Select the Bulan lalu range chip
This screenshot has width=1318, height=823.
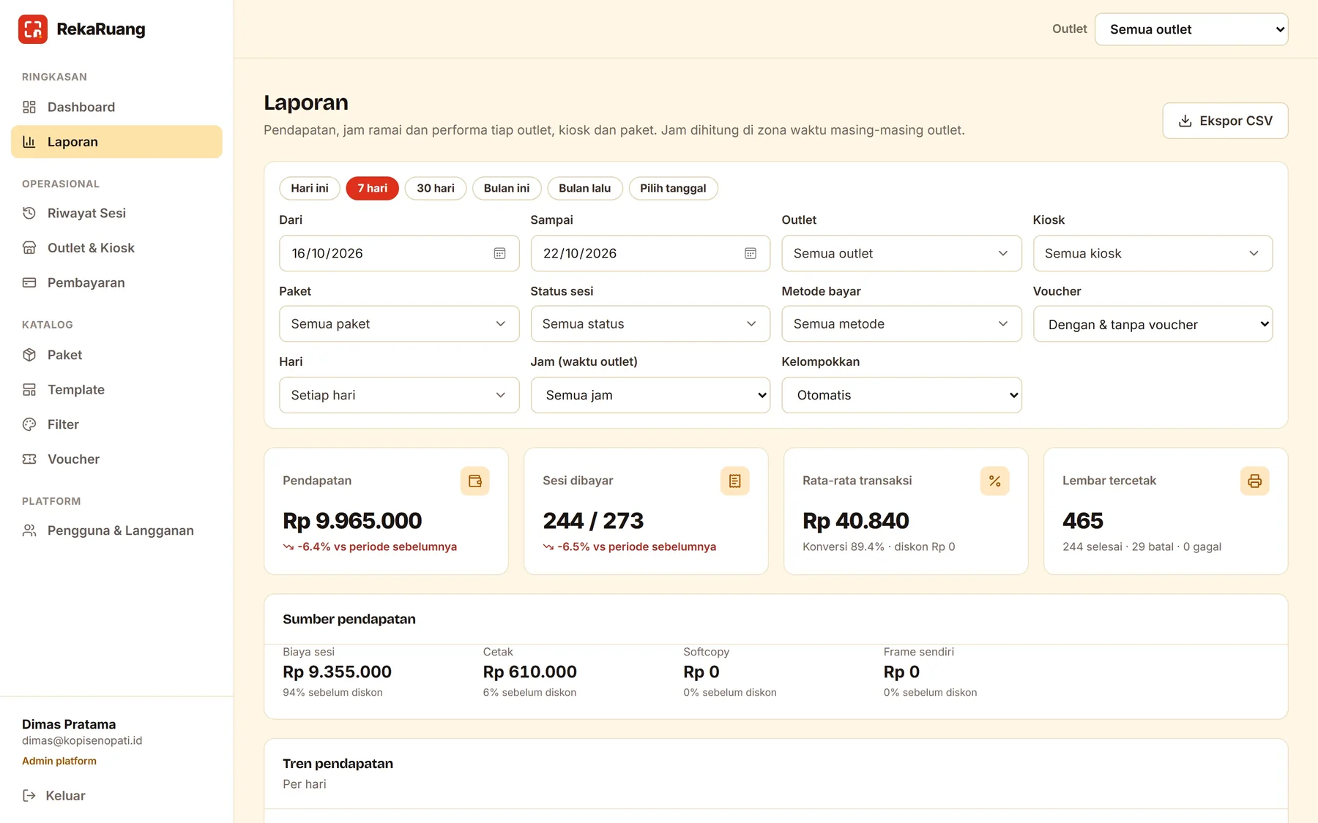pyautogui.click(x=585, y=188)
